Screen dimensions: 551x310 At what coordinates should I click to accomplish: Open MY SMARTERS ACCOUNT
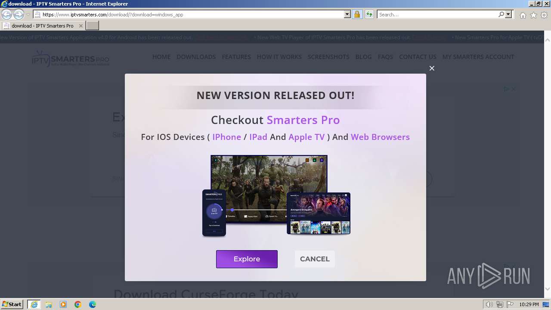tap(478, 57)
